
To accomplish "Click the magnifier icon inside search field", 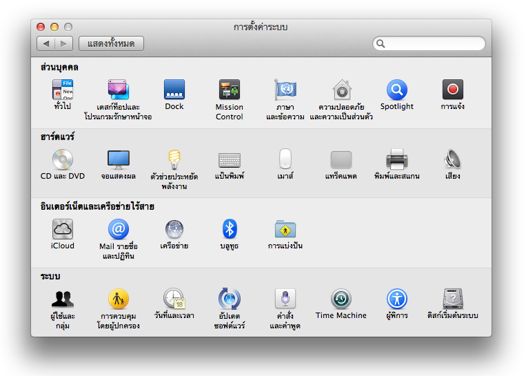I will click(381, 43).
